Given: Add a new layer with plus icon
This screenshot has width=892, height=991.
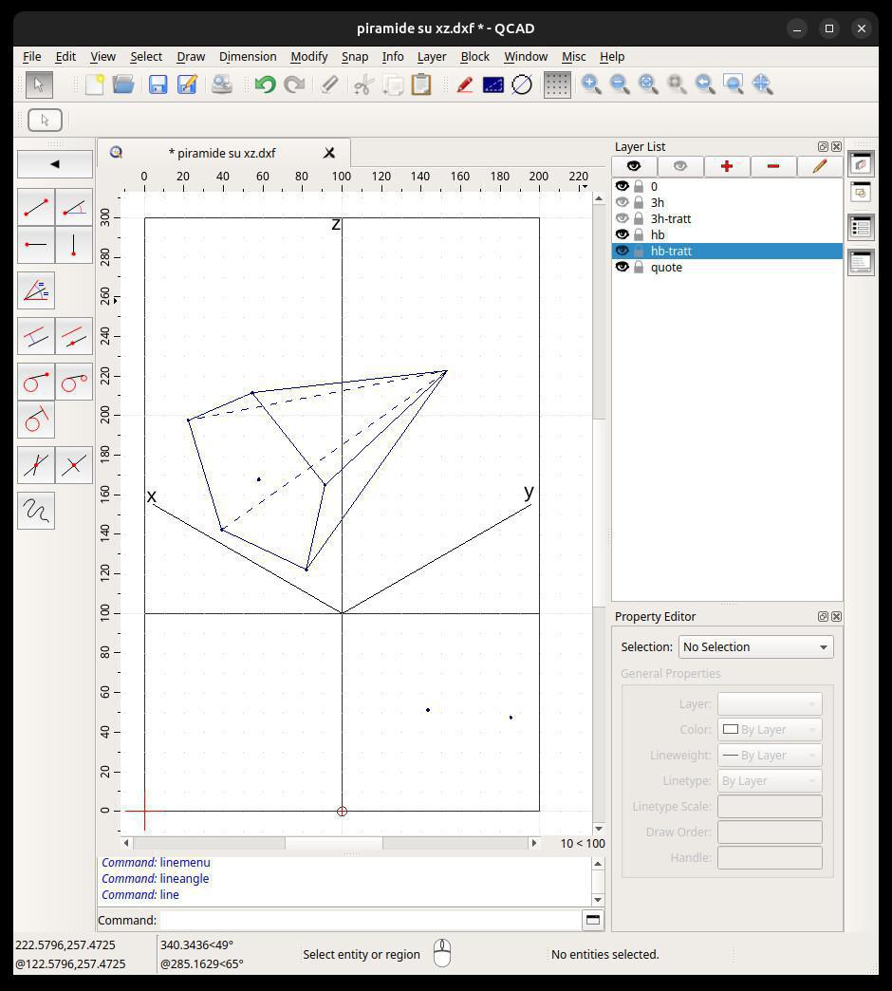Looking at the screenshot, I should pos(727,166).
